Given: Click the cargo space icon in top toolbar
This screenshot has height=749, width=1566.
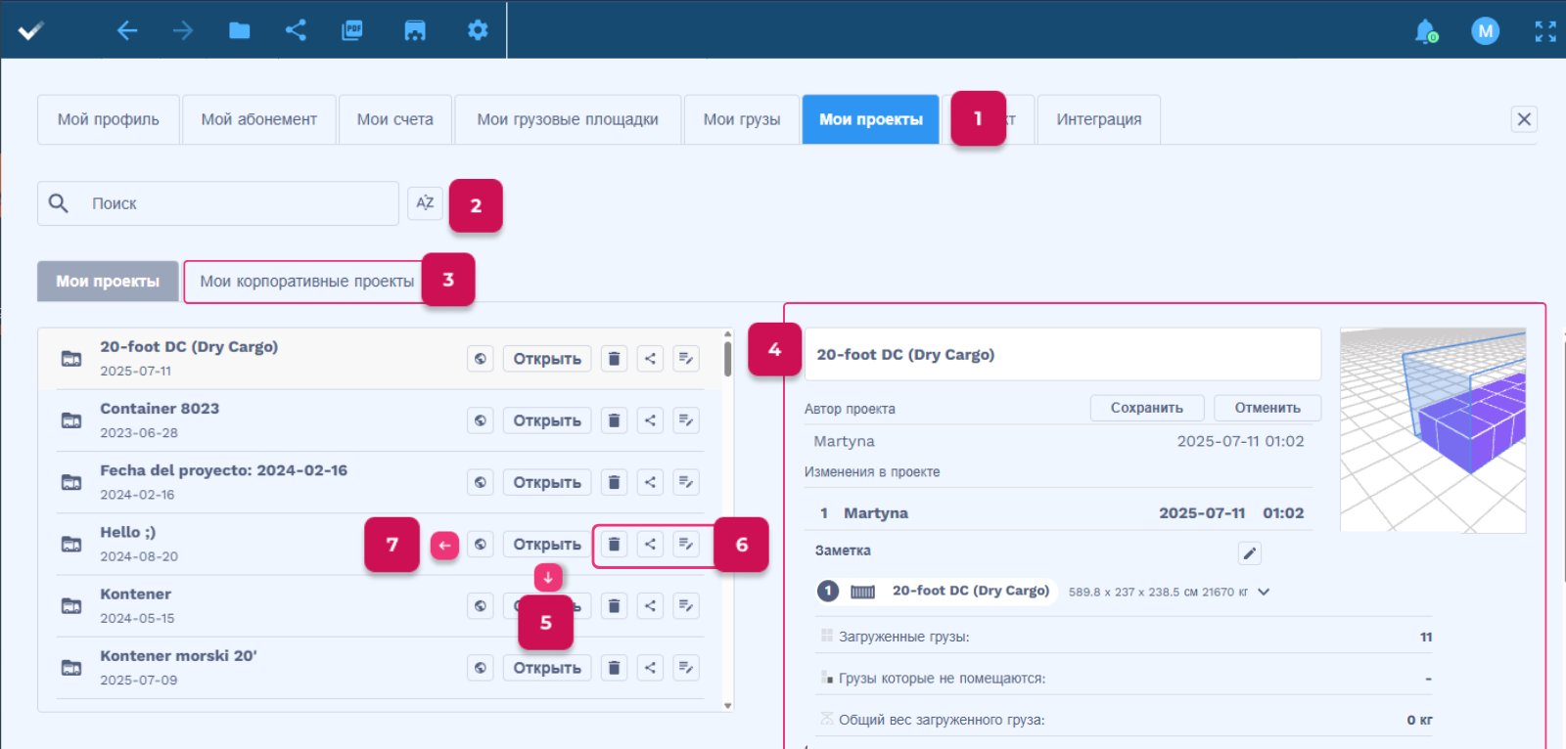Looking at the screenshot, I should (415, 30).
